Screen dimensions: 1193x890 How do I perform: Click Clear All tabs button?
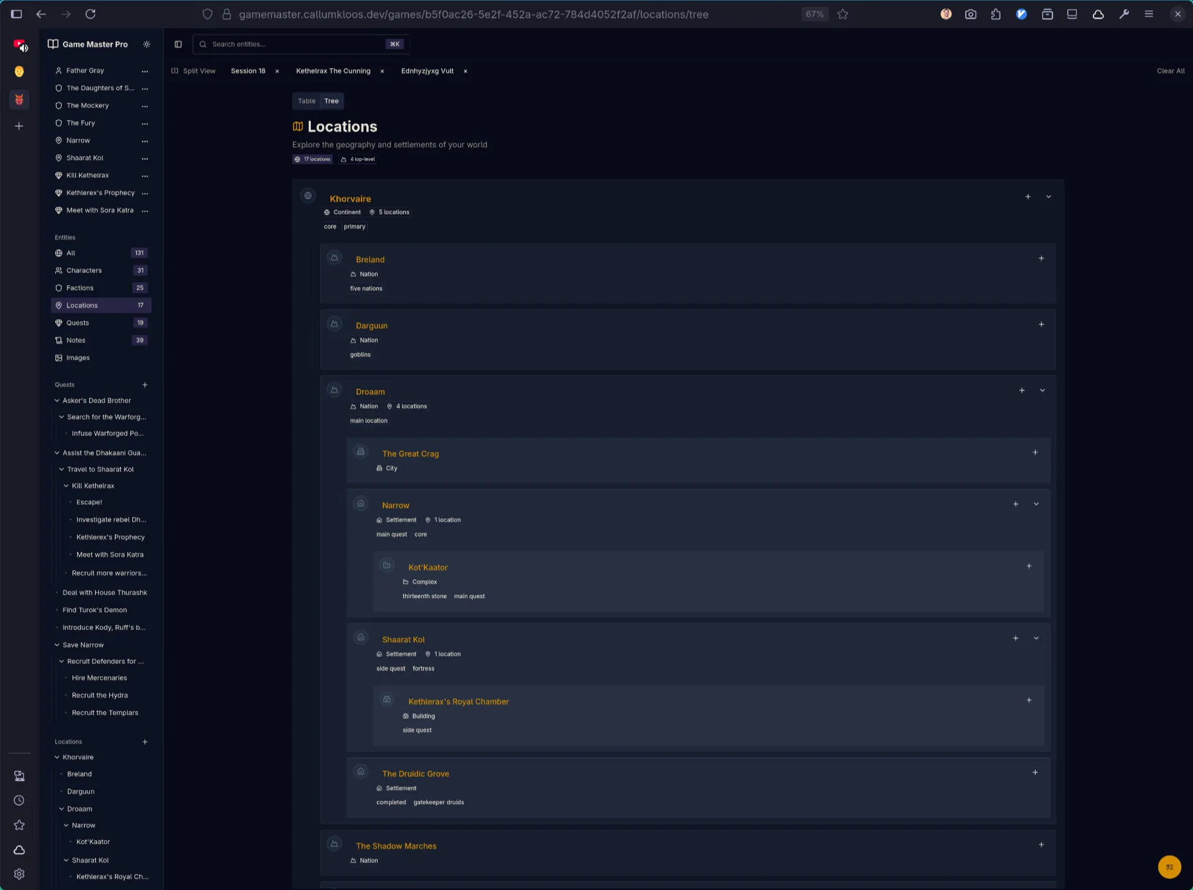[1170, 71]
